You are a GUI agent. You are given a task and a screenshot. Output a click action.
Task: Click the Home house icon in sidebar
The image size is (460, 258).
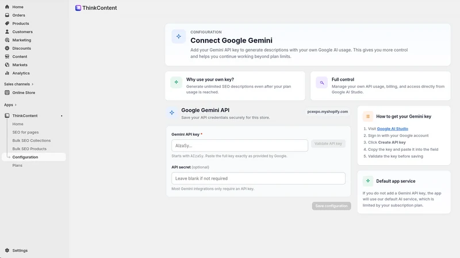click(x=7, y=7)
